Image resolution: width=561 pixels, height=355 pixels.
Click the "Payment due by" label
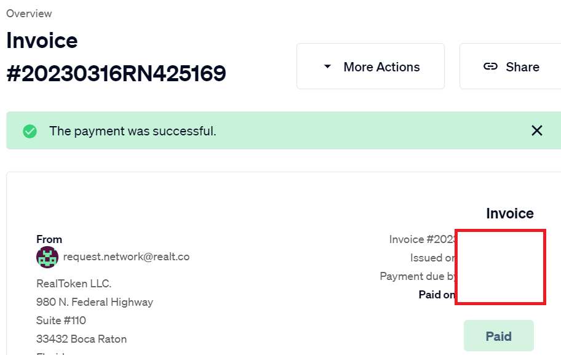tap(418, 276)
